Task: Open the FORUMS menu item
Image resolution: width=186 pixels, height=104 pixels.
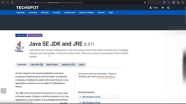Action: tap(101, 13)
